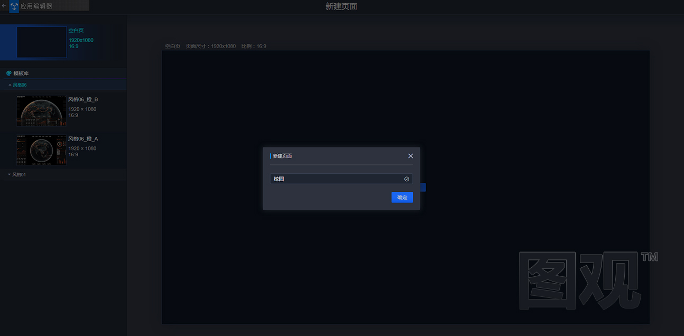This screenshot has height=336, width=684.
Task: Click the partially hidden blue button behind dialog
Action: (423, 187)
